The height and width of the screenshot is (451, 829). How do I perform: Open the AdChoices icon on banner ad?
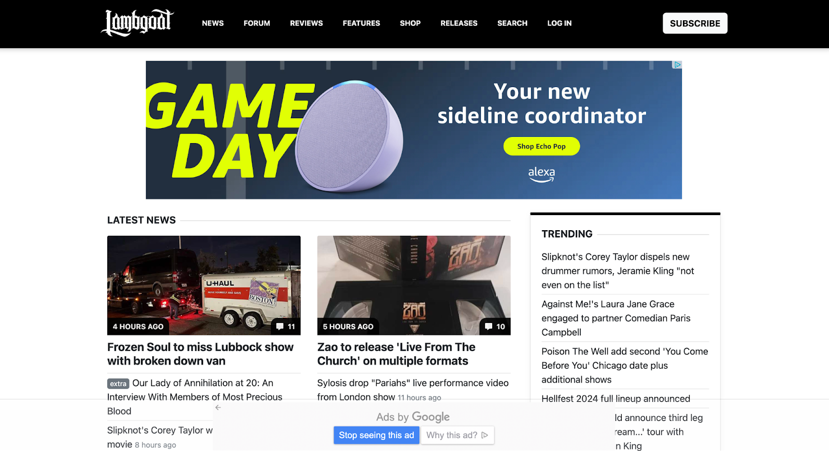(x=677, y=65)
